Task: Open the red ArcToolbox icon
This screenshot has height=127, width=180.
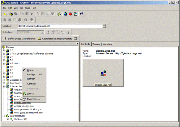Action: (70, 14)
